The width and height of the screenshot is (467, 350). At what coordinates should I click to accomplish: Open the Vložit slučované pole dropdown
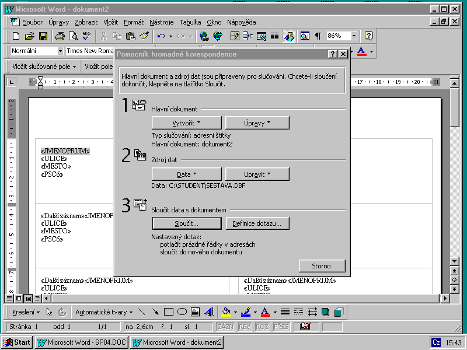[x=44, y=66]
